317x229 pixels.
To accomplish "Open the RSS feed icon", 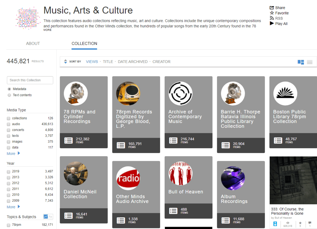I will pos(272,18).
